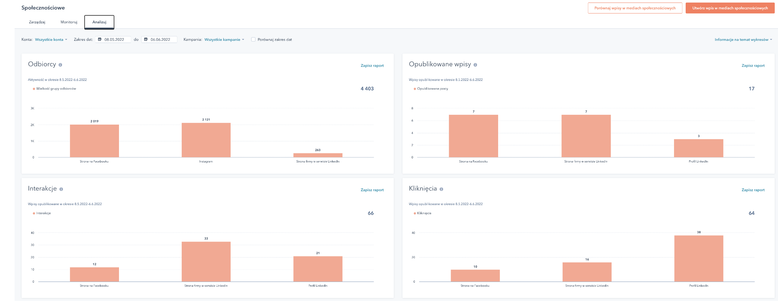Image resolution: width=778 pixels, height=306 pixels.
Task: Click calendar icon in end date field
Action: [146, 39]
